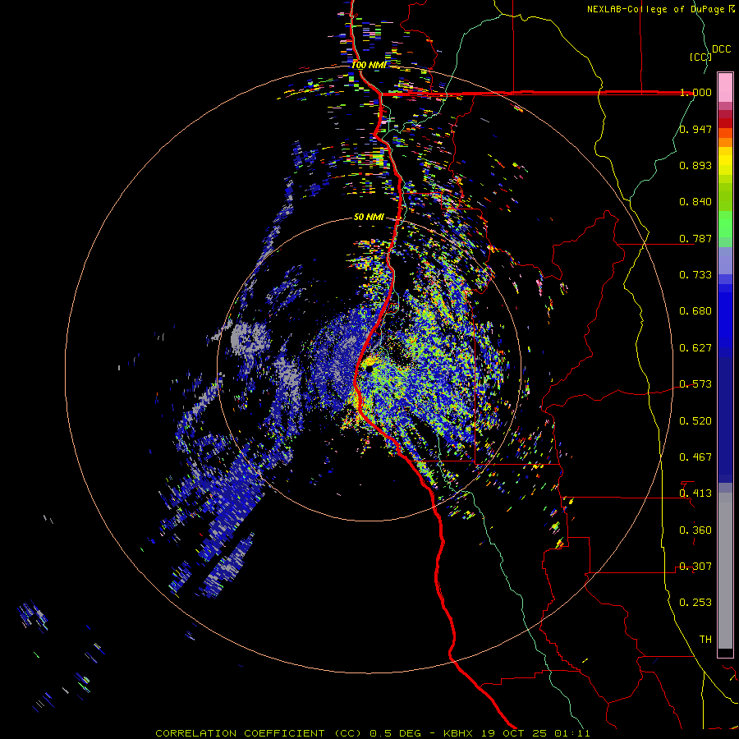The width and height of the screenshot is (739, 739).
Task: Click the DCC legend header
Action: pos(722,49)
